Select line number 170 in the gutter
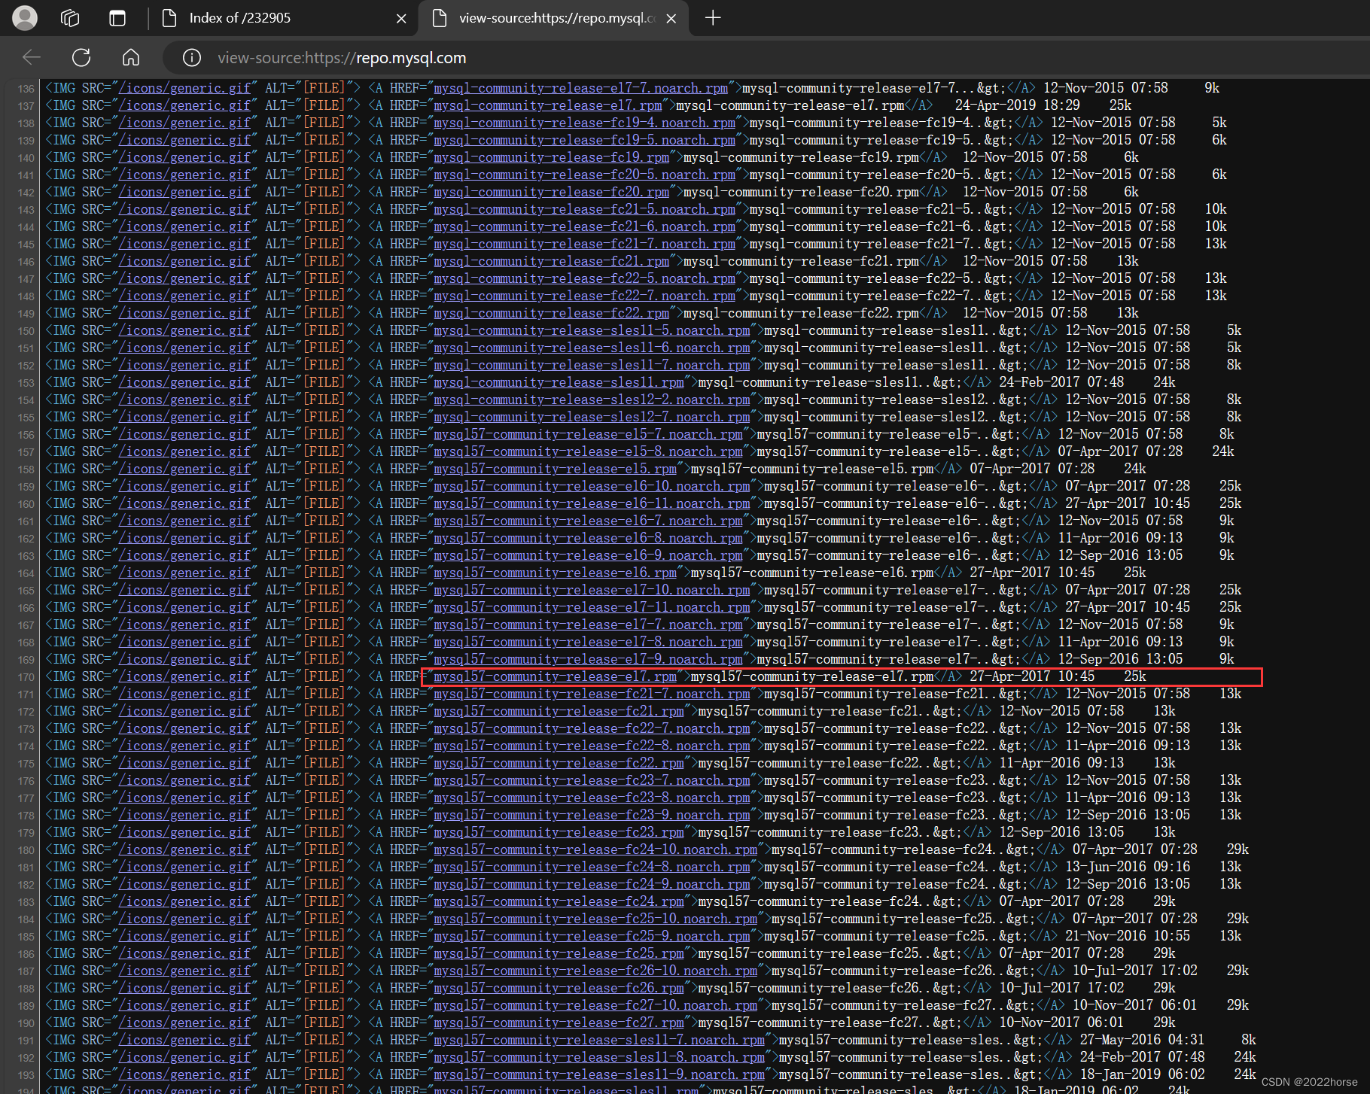The image size is (1370, 1094). point(26,677)
